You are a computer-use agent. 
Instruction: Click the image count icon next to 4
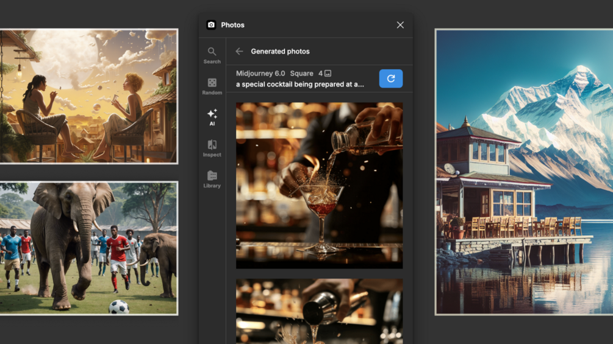(328, 73)
